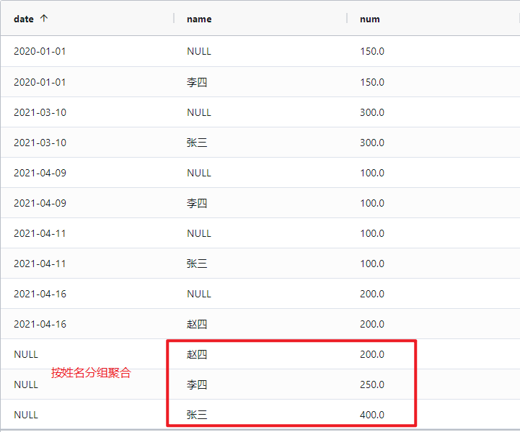Select aggregated 赵四 cell in the red box
The image size is (520, 432).
pos(196,354)
